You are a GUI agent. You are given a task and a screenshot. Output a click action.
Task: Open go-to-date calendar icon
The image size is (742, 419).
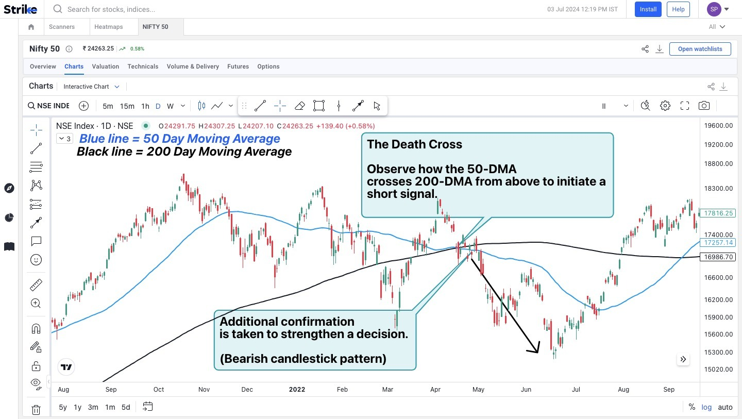[148, 407]
